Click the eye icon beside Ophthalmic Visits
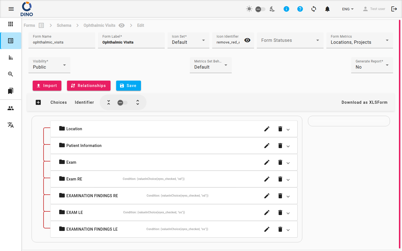Viewport: 402px width, 251px height. point(122,25)
